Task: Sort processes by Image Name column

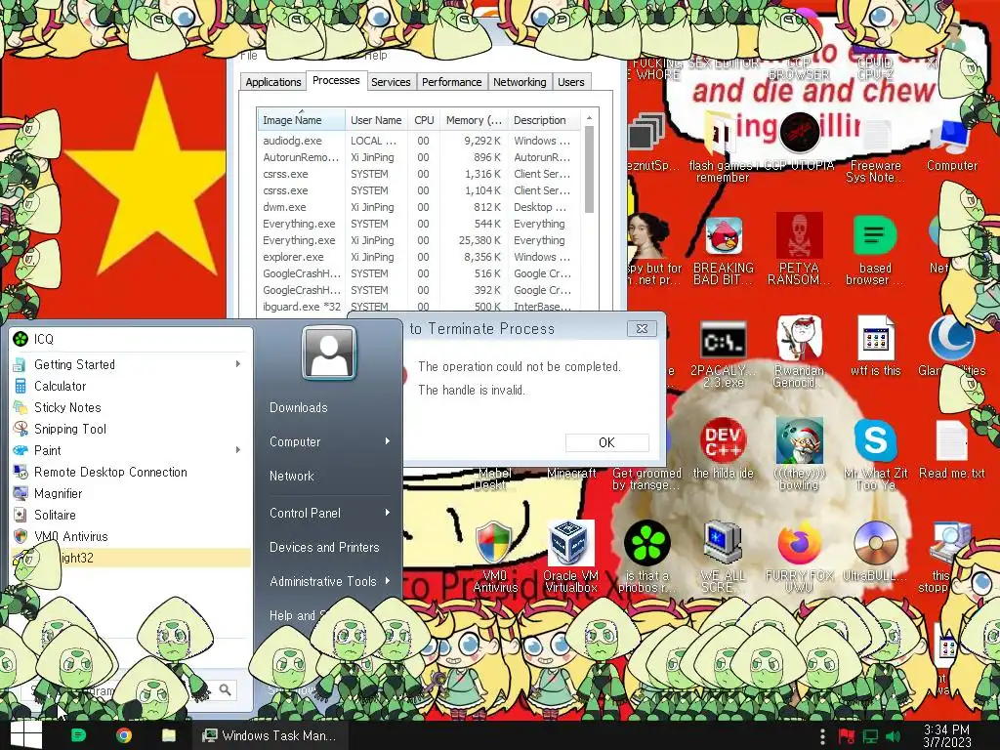Action: pos(302,120)
